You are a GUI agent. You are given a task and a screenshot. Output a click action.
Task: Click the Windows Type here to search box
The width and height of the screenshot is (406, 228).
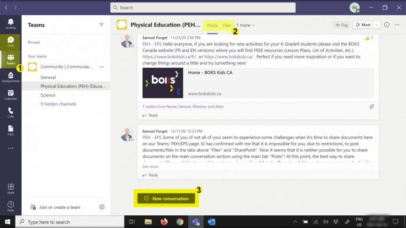[x=70, y=222]
